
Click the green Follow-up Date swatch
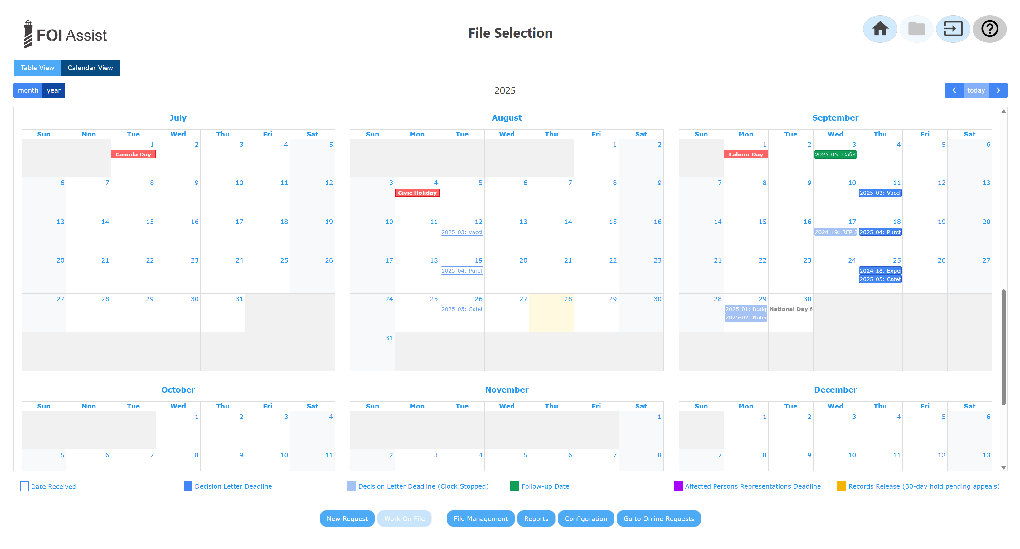tap(514, 486)
